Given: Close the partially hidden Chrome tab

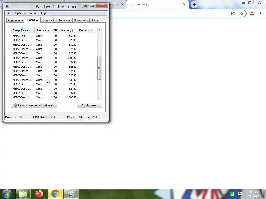Looking at the screenshot, I should point(122,4).
